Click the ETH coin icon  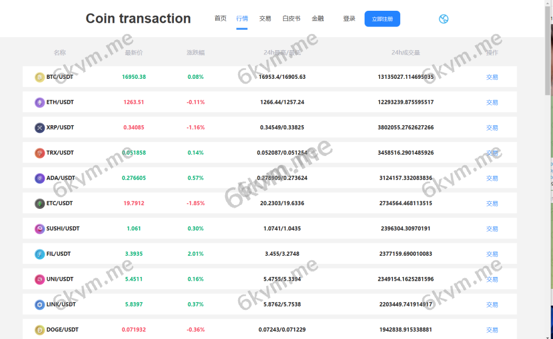(x=39, y=102)
